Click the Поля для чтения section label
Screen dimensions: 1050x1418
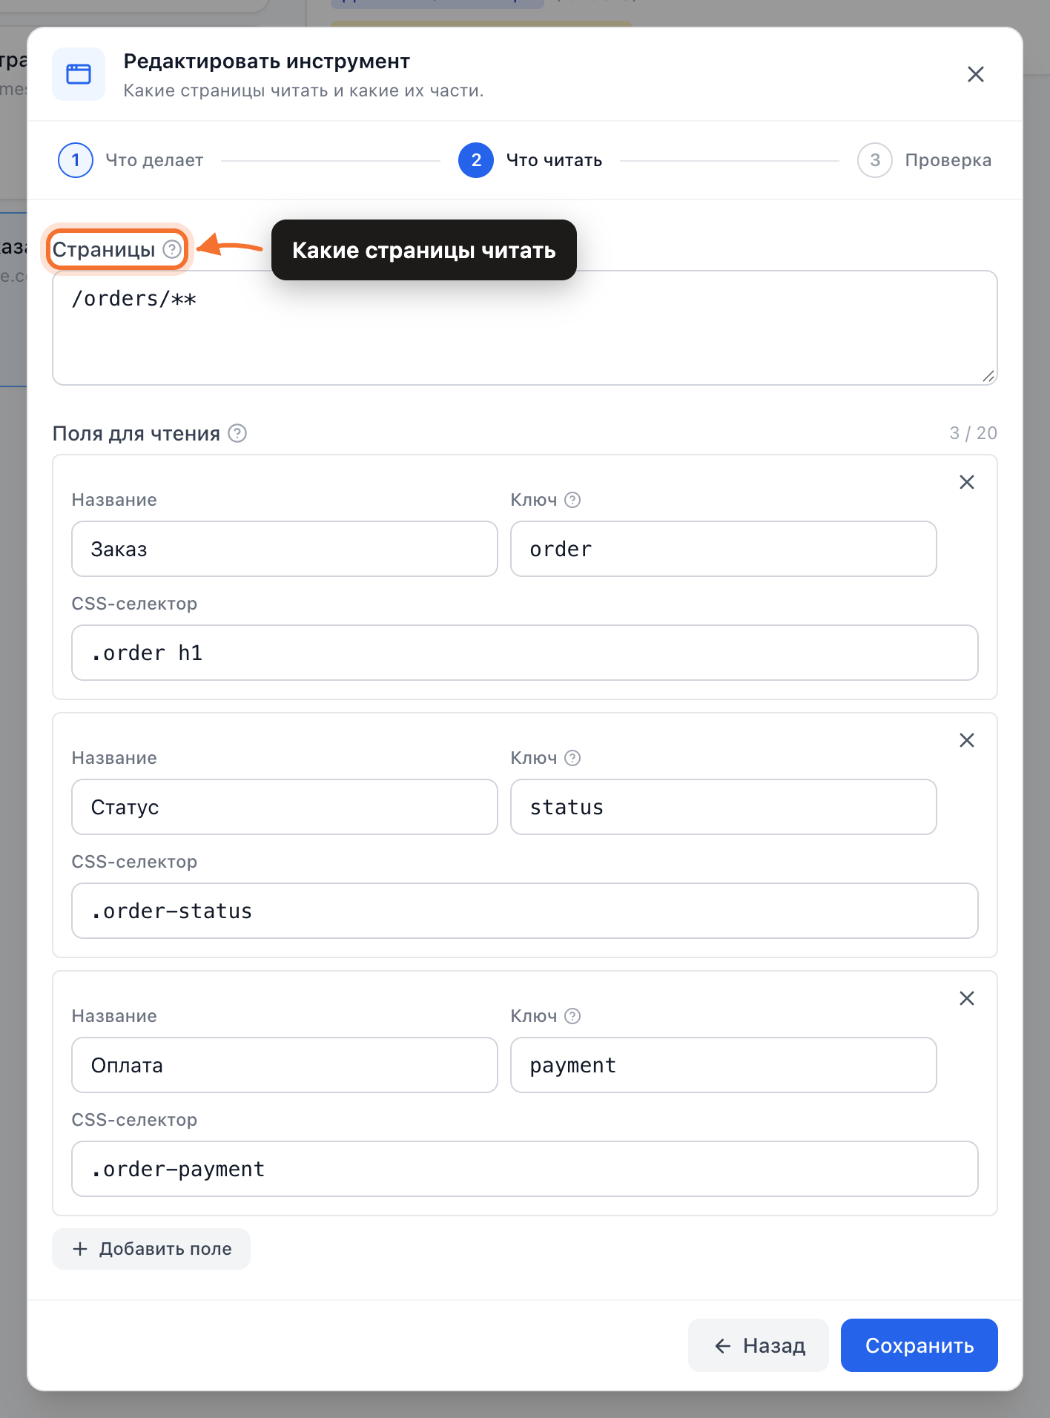coord(136,434)
